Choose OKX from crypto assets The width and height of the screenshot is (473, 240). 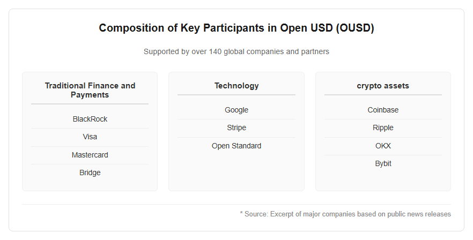(383, 146)
